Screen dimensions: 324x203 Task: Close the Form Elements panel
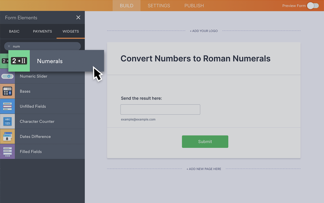coord(78,18)
